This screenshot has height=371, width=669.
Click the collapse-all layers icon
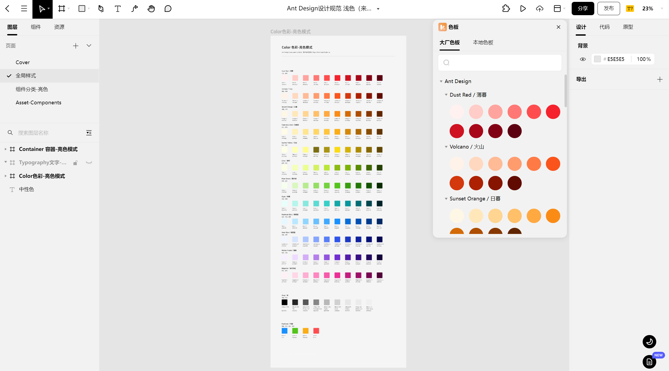[x=89, y=133]
